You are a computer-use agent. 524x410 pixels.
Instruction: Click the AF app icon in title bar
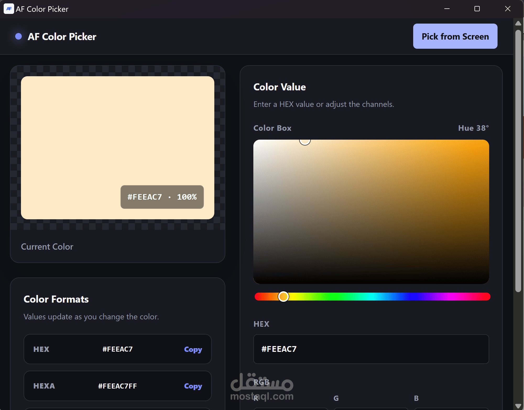click(9, 9)
